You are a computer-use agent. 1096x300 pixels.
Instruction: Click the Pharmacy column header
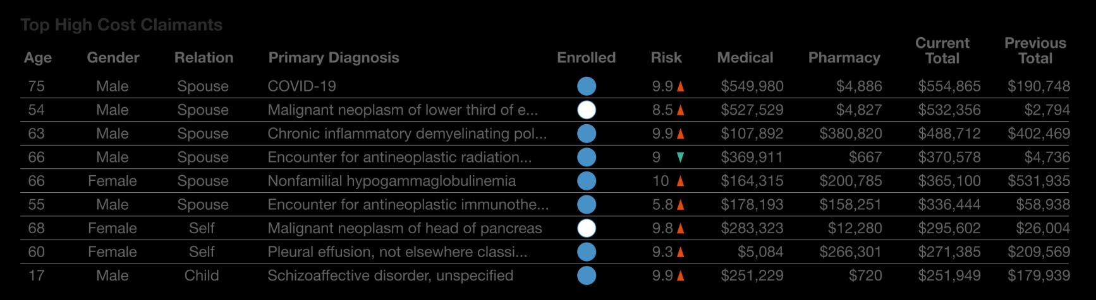[x=844, y=58]
